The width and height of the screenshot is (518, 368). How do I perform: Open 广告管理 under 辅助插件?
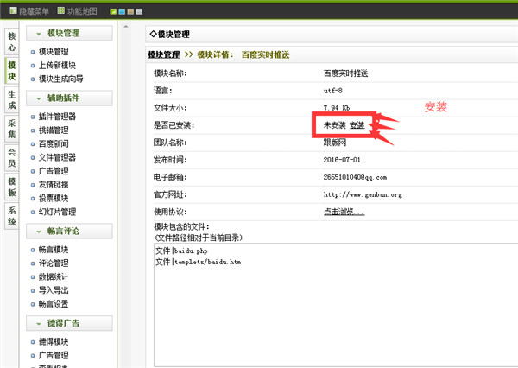[54, 171]
